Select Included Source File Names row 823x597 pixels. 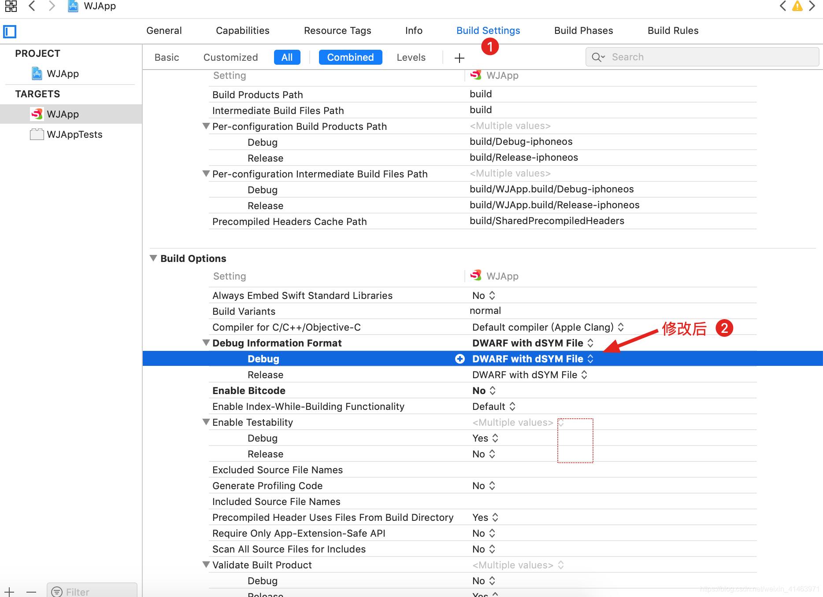click(483, 501)
